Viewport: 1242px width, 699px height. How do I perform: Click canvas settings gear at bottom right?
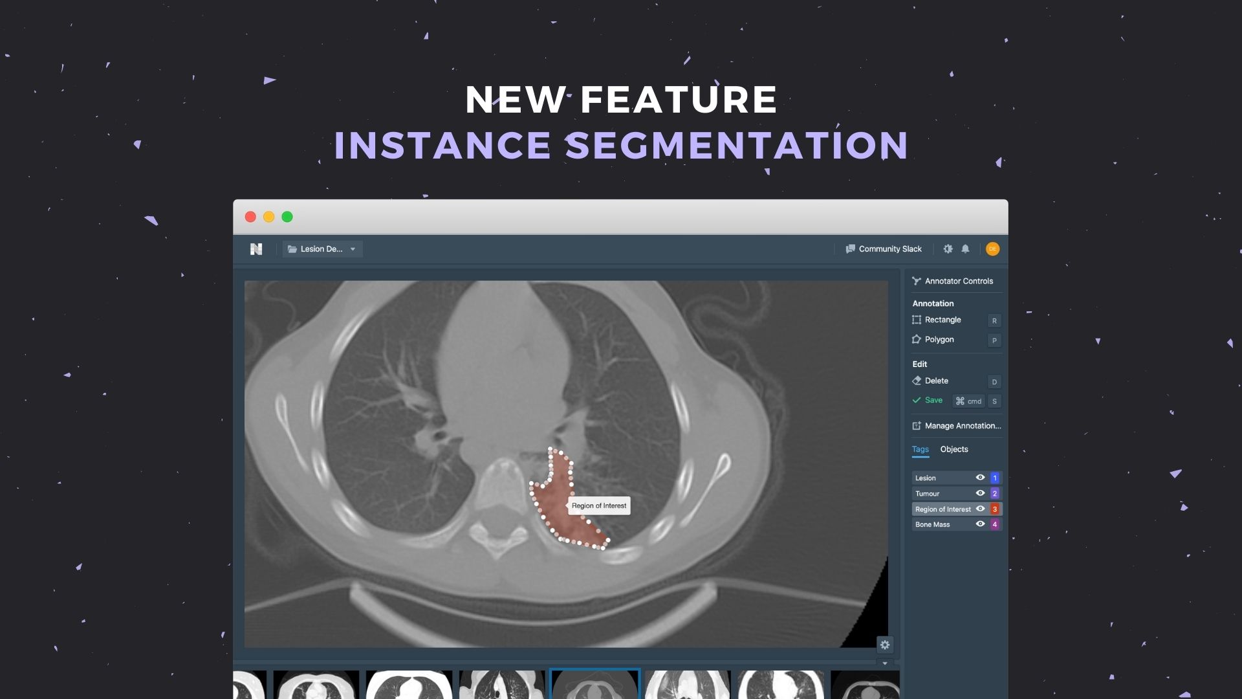point(885,645)
